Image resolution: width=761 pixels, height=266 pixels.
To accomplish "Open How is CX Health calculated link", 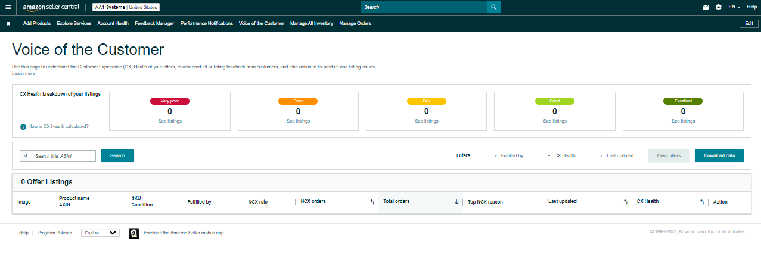I will (58, 127).
